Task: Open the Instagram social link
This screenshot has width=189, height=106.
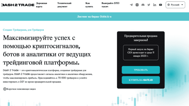Action: [x=137, y=5]
